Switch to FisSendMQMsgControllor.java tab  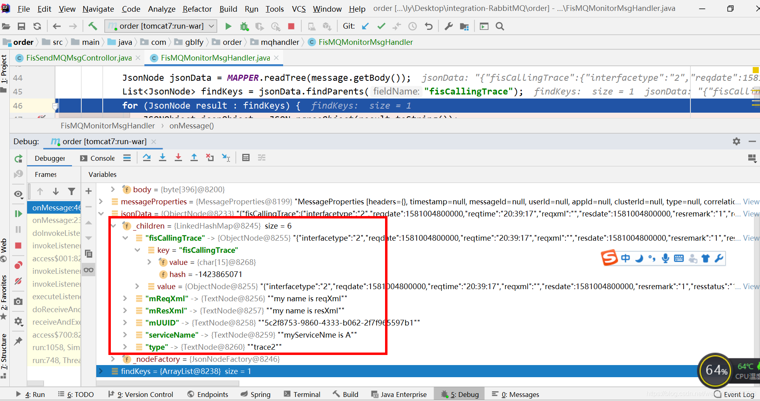point(79,58)
